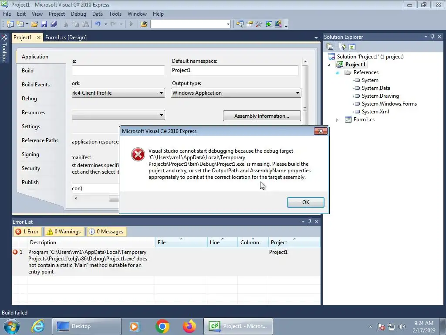The image size is (446, 335).
Task: Click the Firefox icon in the taskbar
Action: pos(189,326)
